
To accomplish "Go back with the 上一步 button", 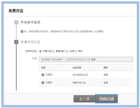I will click(x=84, y=99).
